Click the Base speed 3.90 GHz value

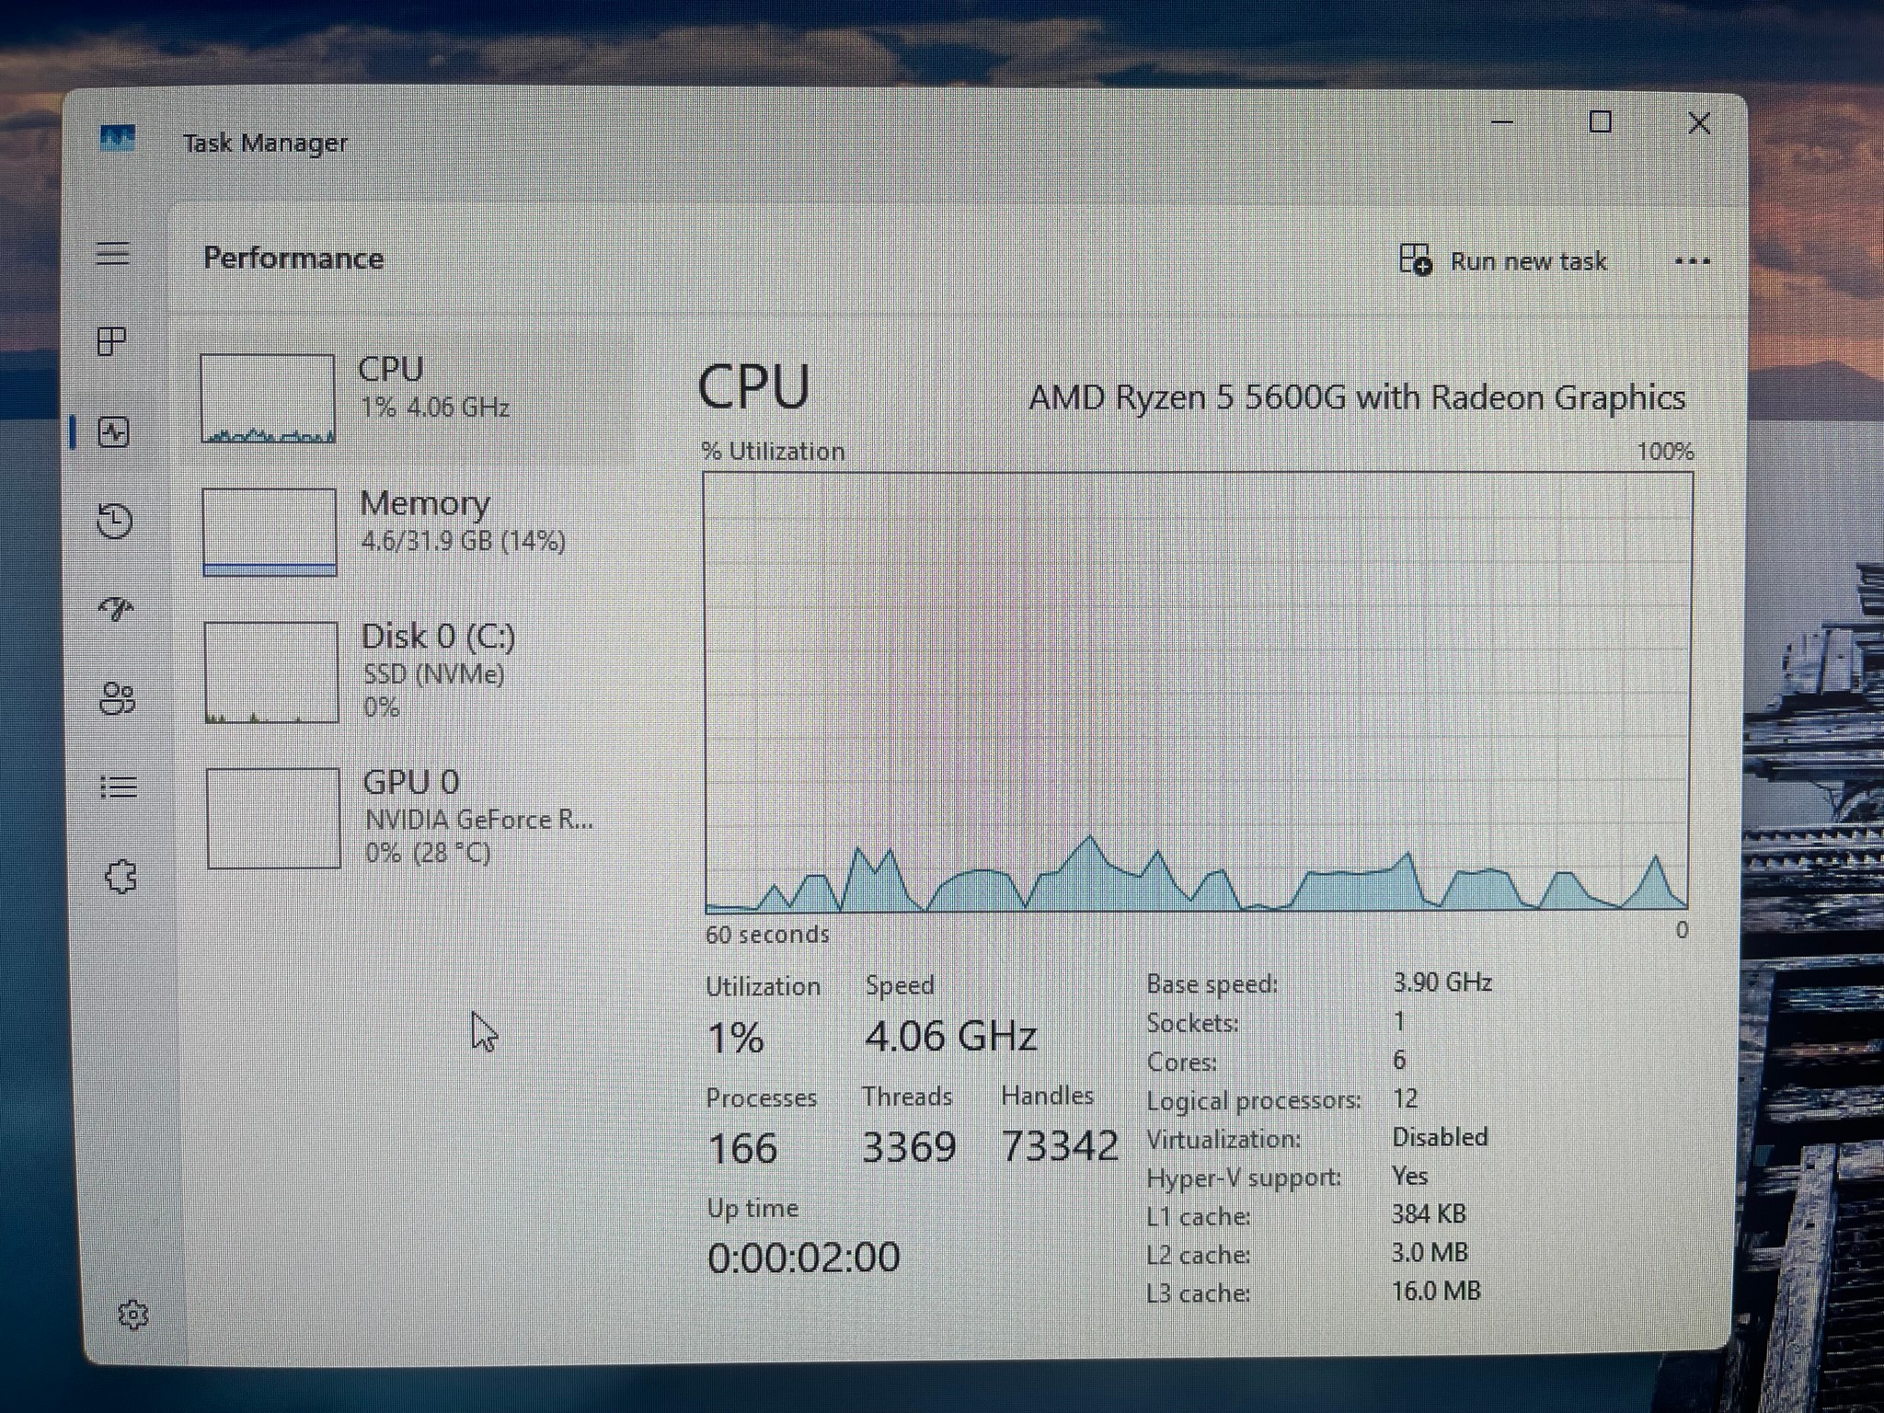click(x=1442, y=982)
